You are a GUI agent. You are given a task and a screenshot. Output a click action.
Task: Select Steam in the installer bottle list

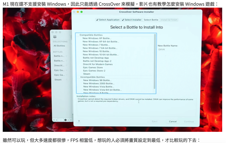[x=87, y=74]
